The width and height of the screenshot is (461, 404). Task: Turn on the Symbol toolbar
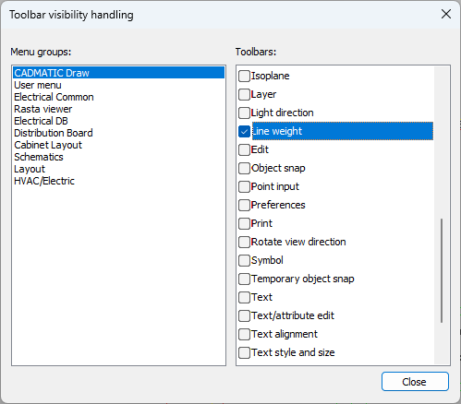click(x=244, y=260)
